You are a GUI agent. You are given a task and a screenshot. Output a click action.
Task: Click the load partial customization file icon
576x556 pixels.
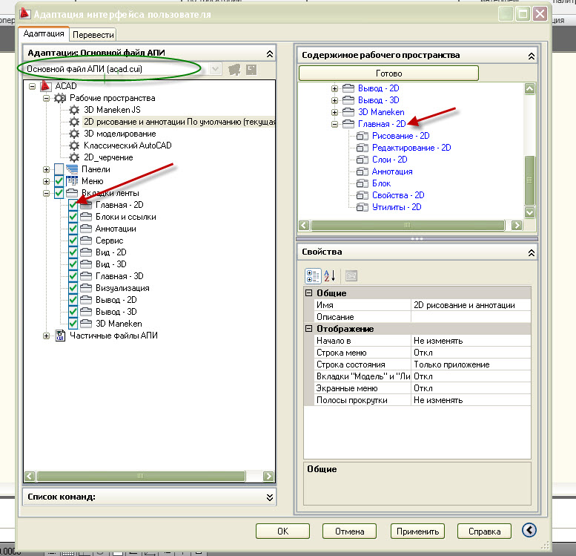(234, 70)
